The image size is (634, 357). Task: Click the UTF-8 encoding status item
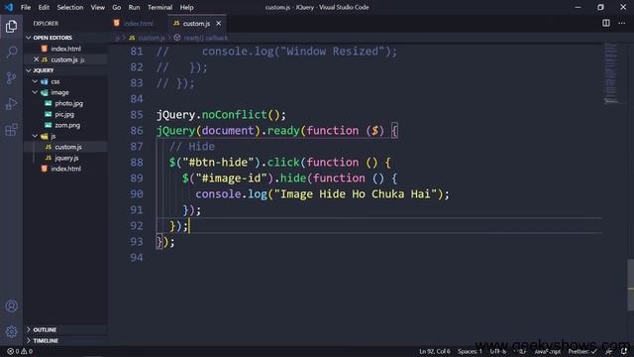tap(497, 351)
